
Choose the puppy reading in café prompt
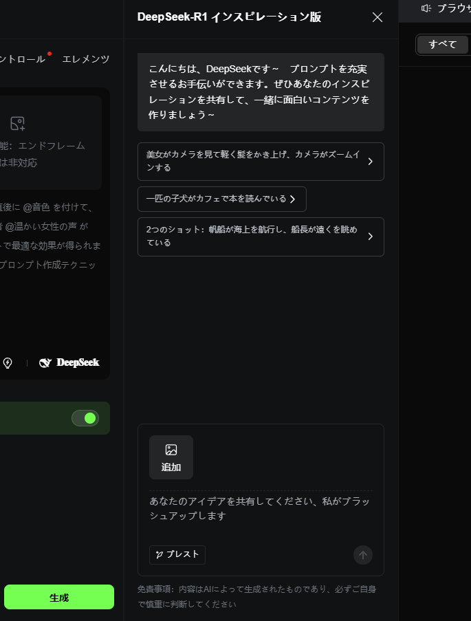[x=216, y=199]
